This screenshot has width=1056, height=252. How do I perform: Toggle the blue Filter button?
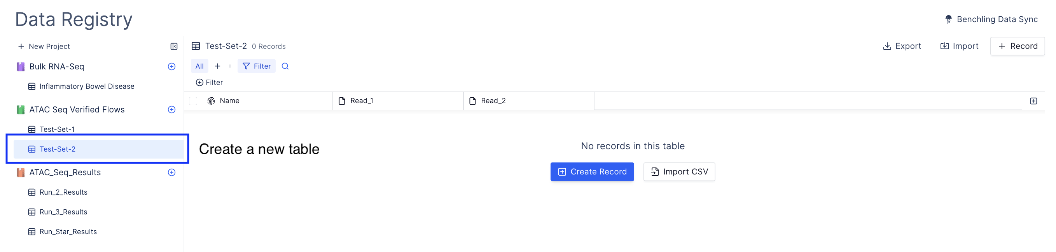tap(257, 66)
